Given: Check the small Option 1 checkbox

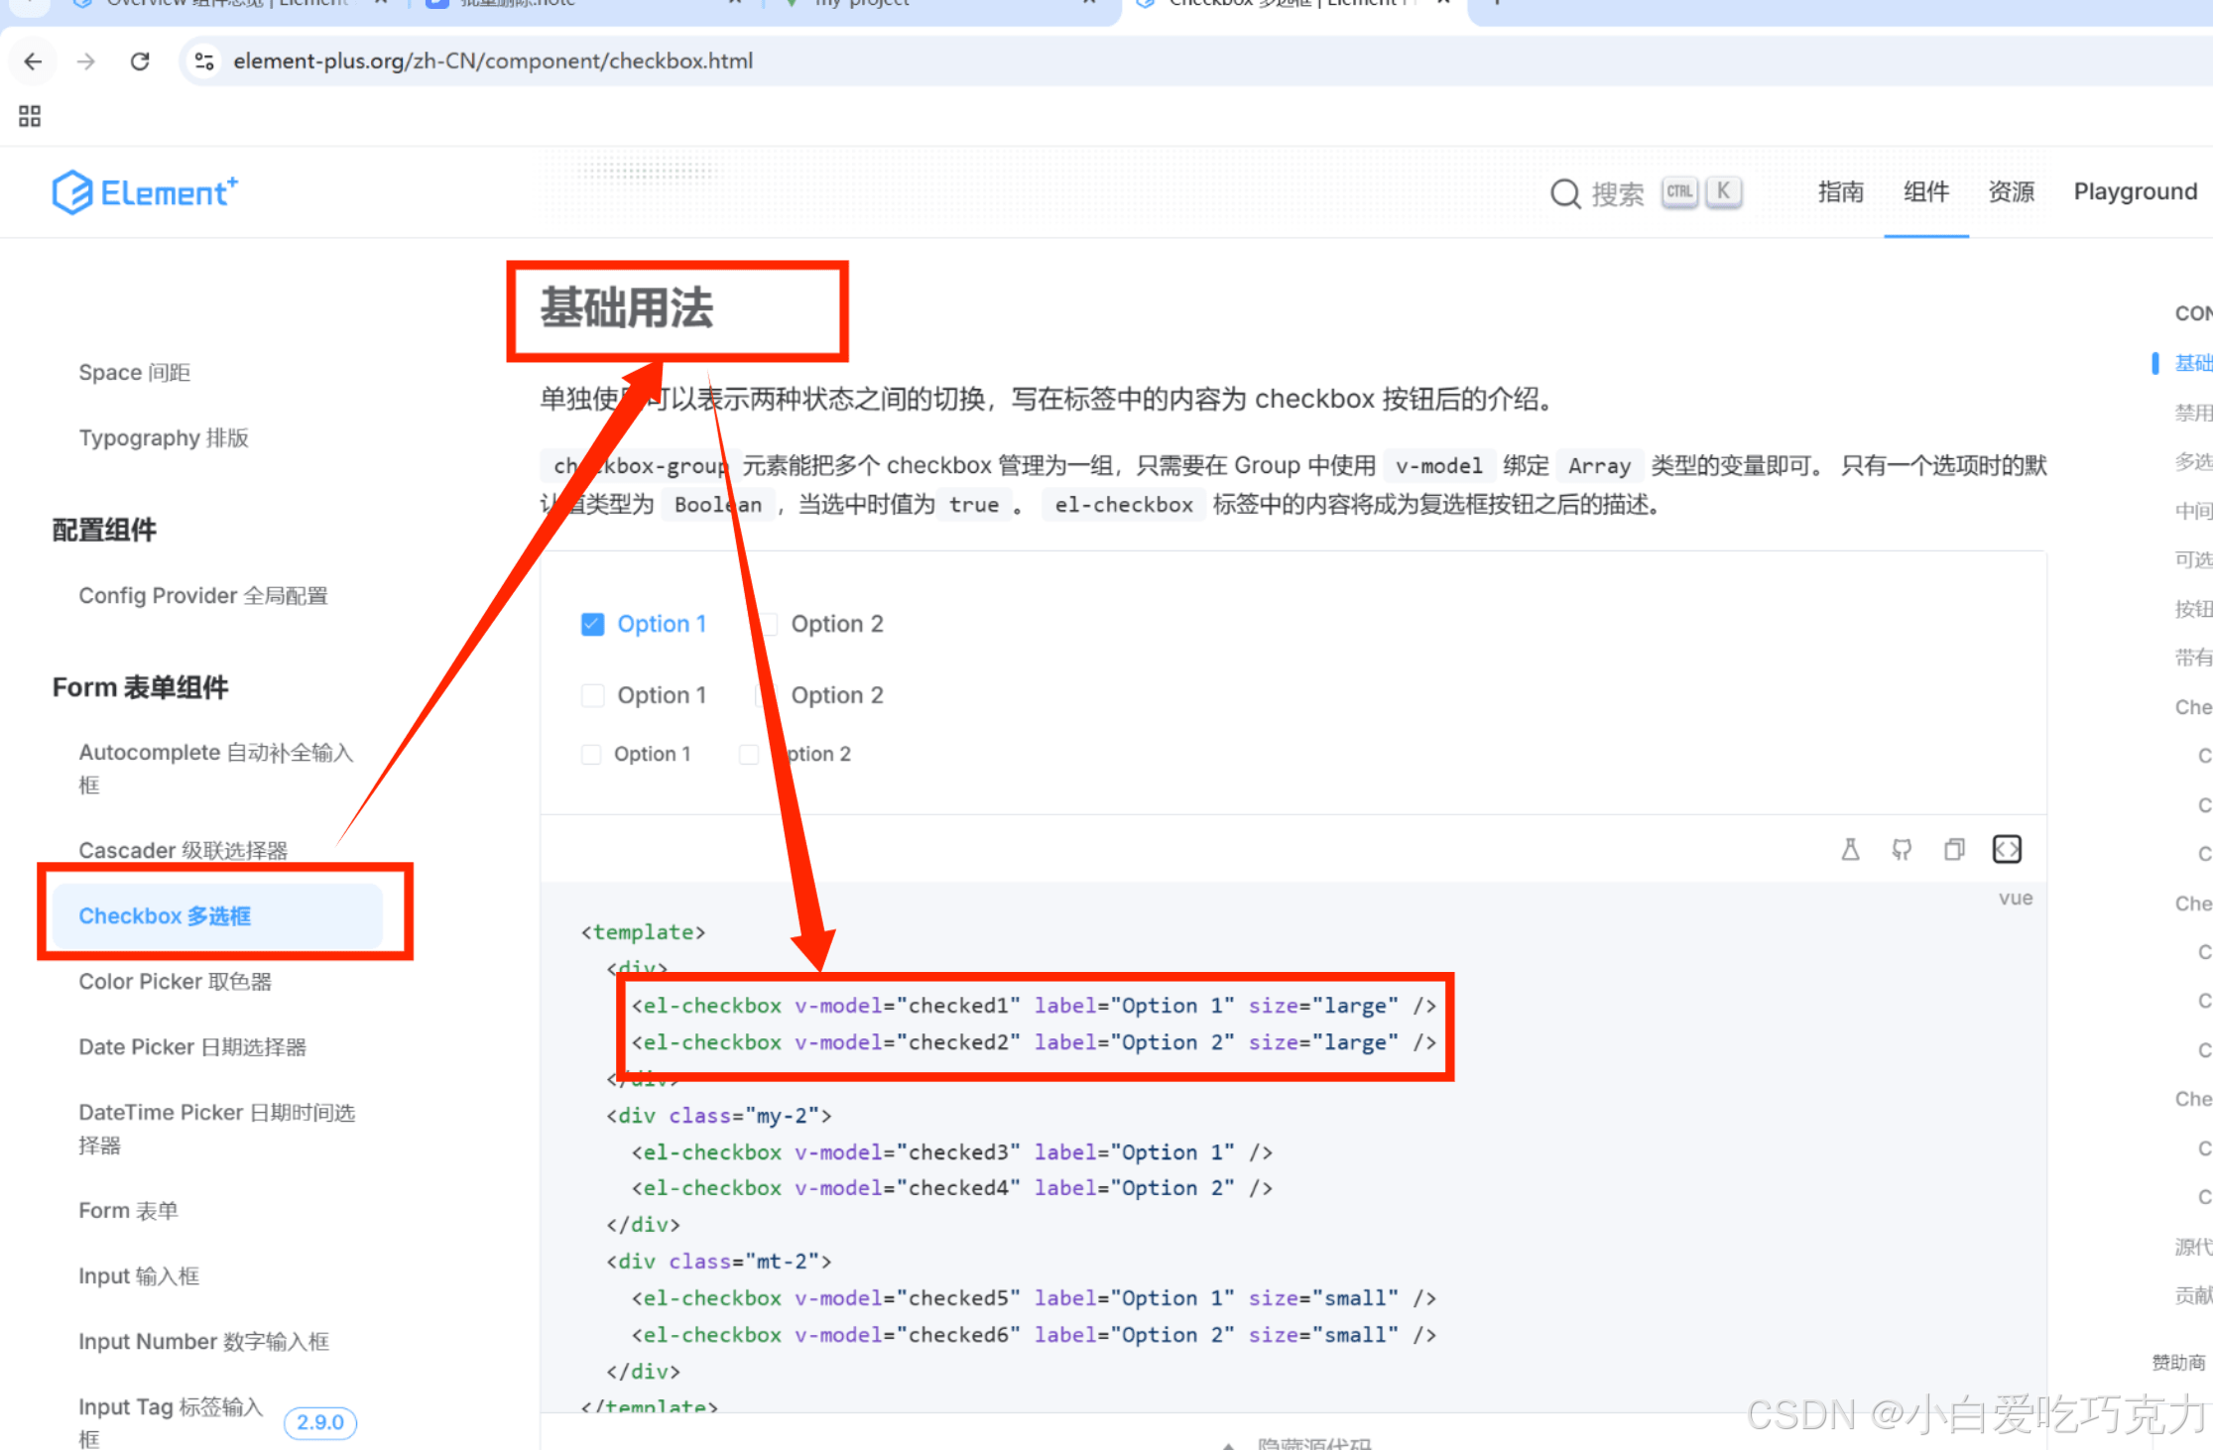Looking at the screenshot, I should (591, 754).
